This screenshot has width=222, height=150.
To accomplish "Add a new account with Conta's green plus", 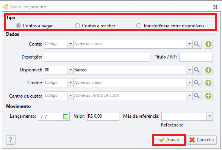I will point(208,44).
